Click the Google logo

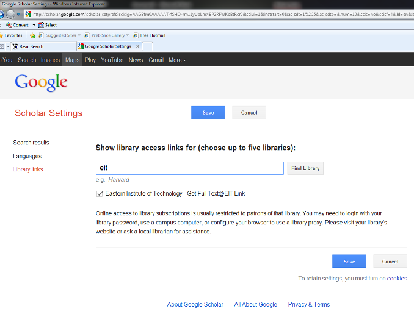point(41,82)
